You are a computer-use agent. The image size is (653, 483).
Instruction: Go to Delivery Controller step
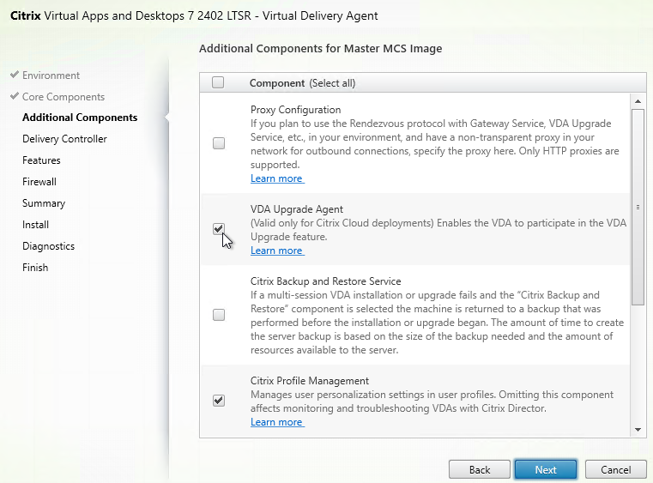coord(64,139)
